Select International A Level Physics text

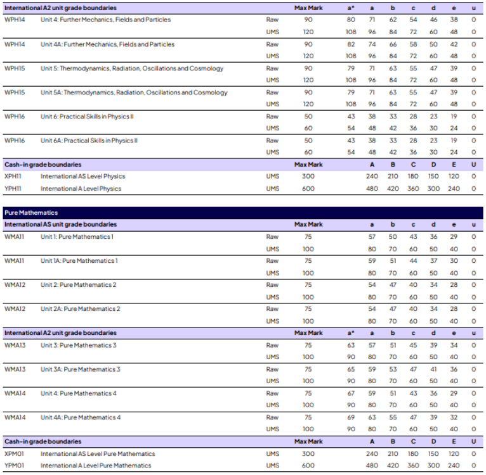[81, 189]
